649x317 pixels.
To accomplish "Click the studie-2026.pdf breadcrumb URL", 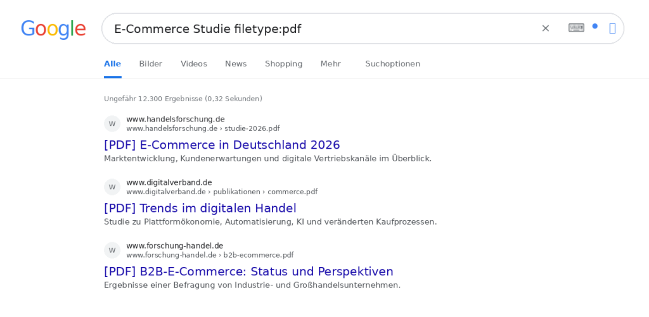I will tap(203, 128).
